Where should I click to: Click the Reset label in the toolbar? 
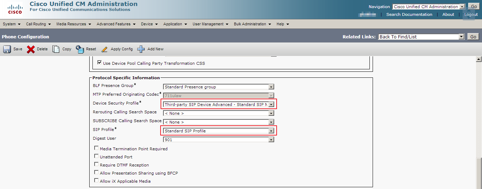91,49
